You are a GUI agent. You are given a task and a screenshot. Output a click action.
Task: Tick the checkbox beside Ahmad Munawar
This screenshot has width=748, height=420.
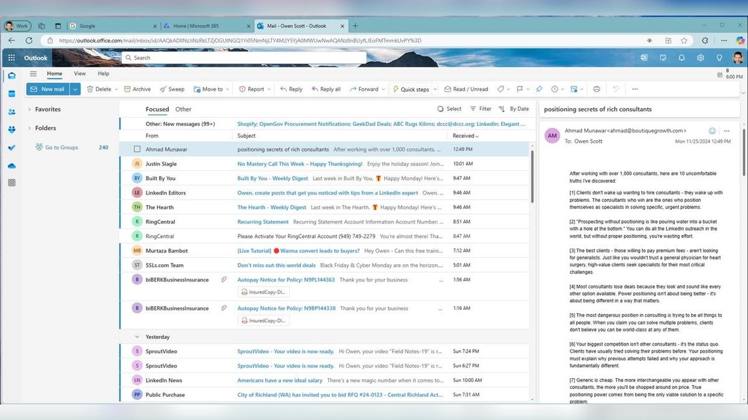pyautogui.click(x=137, y=150)
